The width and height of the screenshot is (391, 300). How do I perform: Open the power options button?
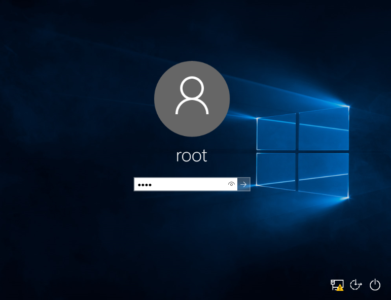point(375,285)
